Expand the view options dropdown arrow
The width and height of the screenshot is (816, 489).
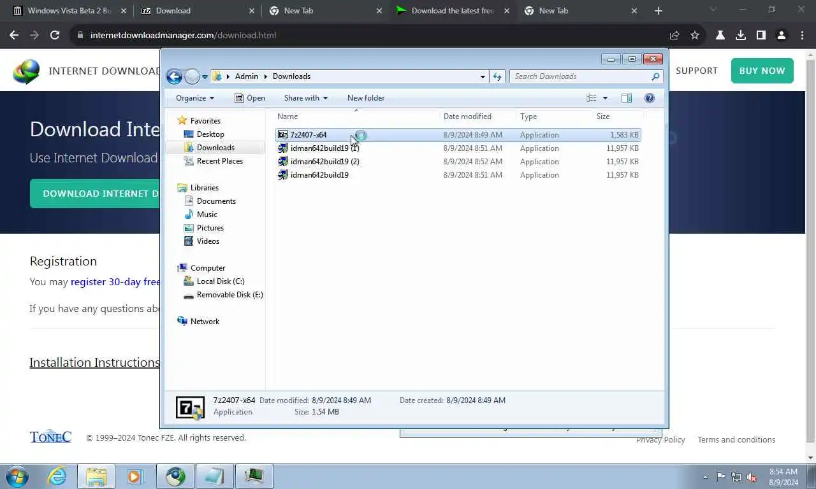(x=605, y=98)
